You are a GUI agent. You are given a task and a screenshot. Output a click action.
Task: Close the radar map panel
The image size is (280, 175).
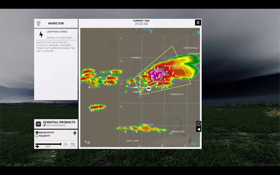coord(198,23)
